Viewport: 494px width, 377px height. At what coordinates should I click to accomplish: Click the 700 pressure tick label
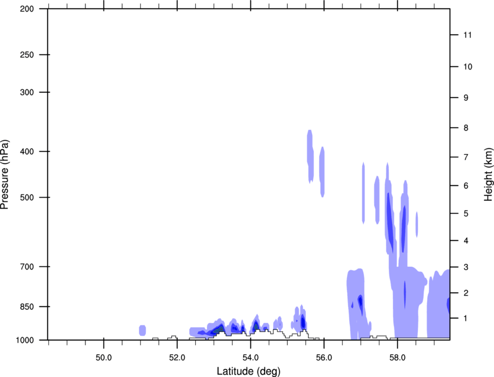coord(27,267)
